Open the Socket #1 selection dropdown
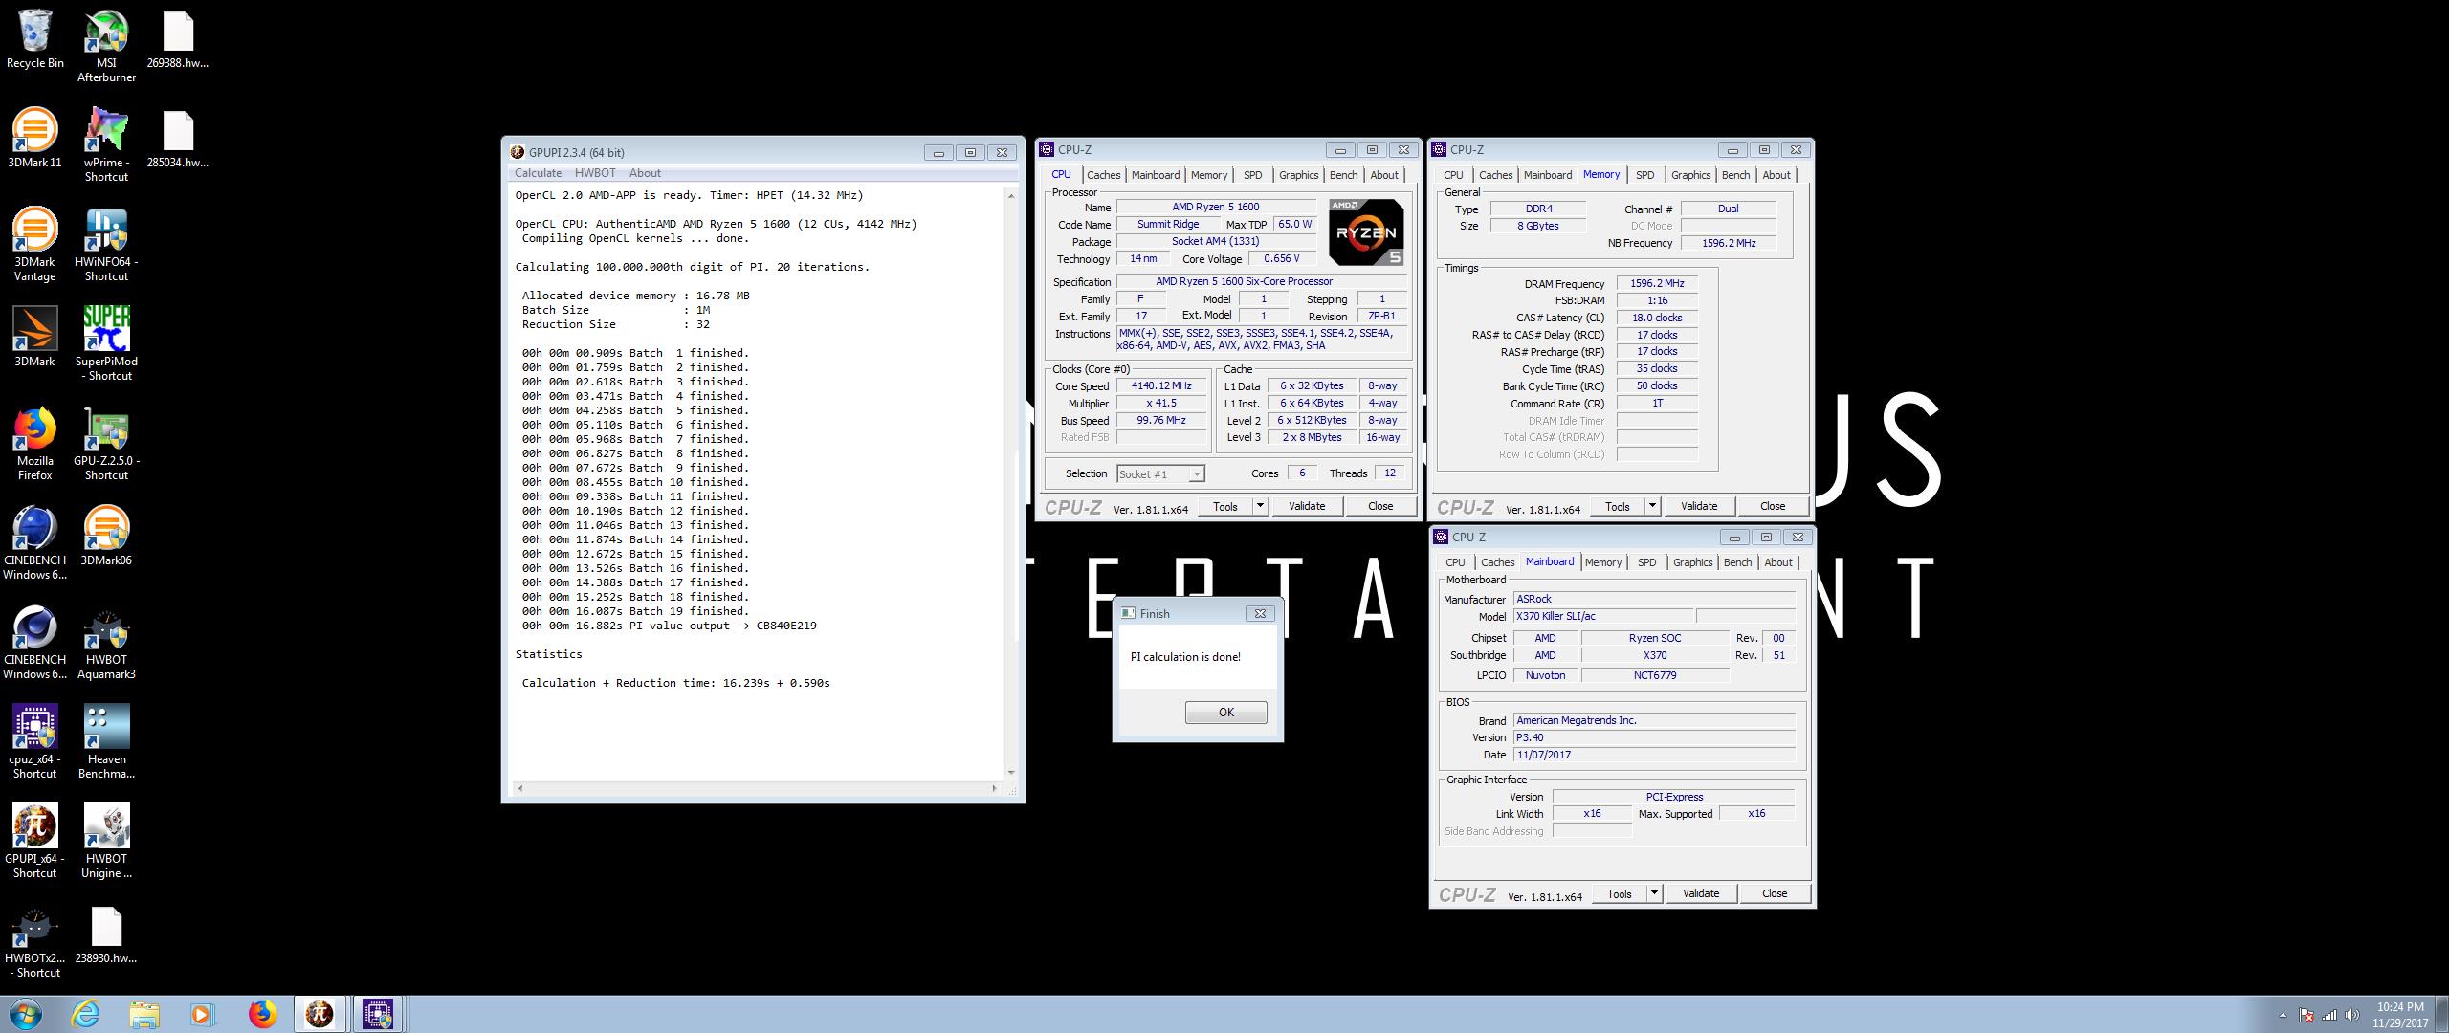Image resolution: width=2449 pixels, height=1033 pixels. [x=1160, y=473]
